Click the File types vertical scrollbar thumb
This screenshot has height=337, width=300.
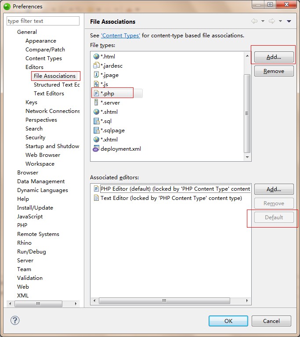pos(247,113)
